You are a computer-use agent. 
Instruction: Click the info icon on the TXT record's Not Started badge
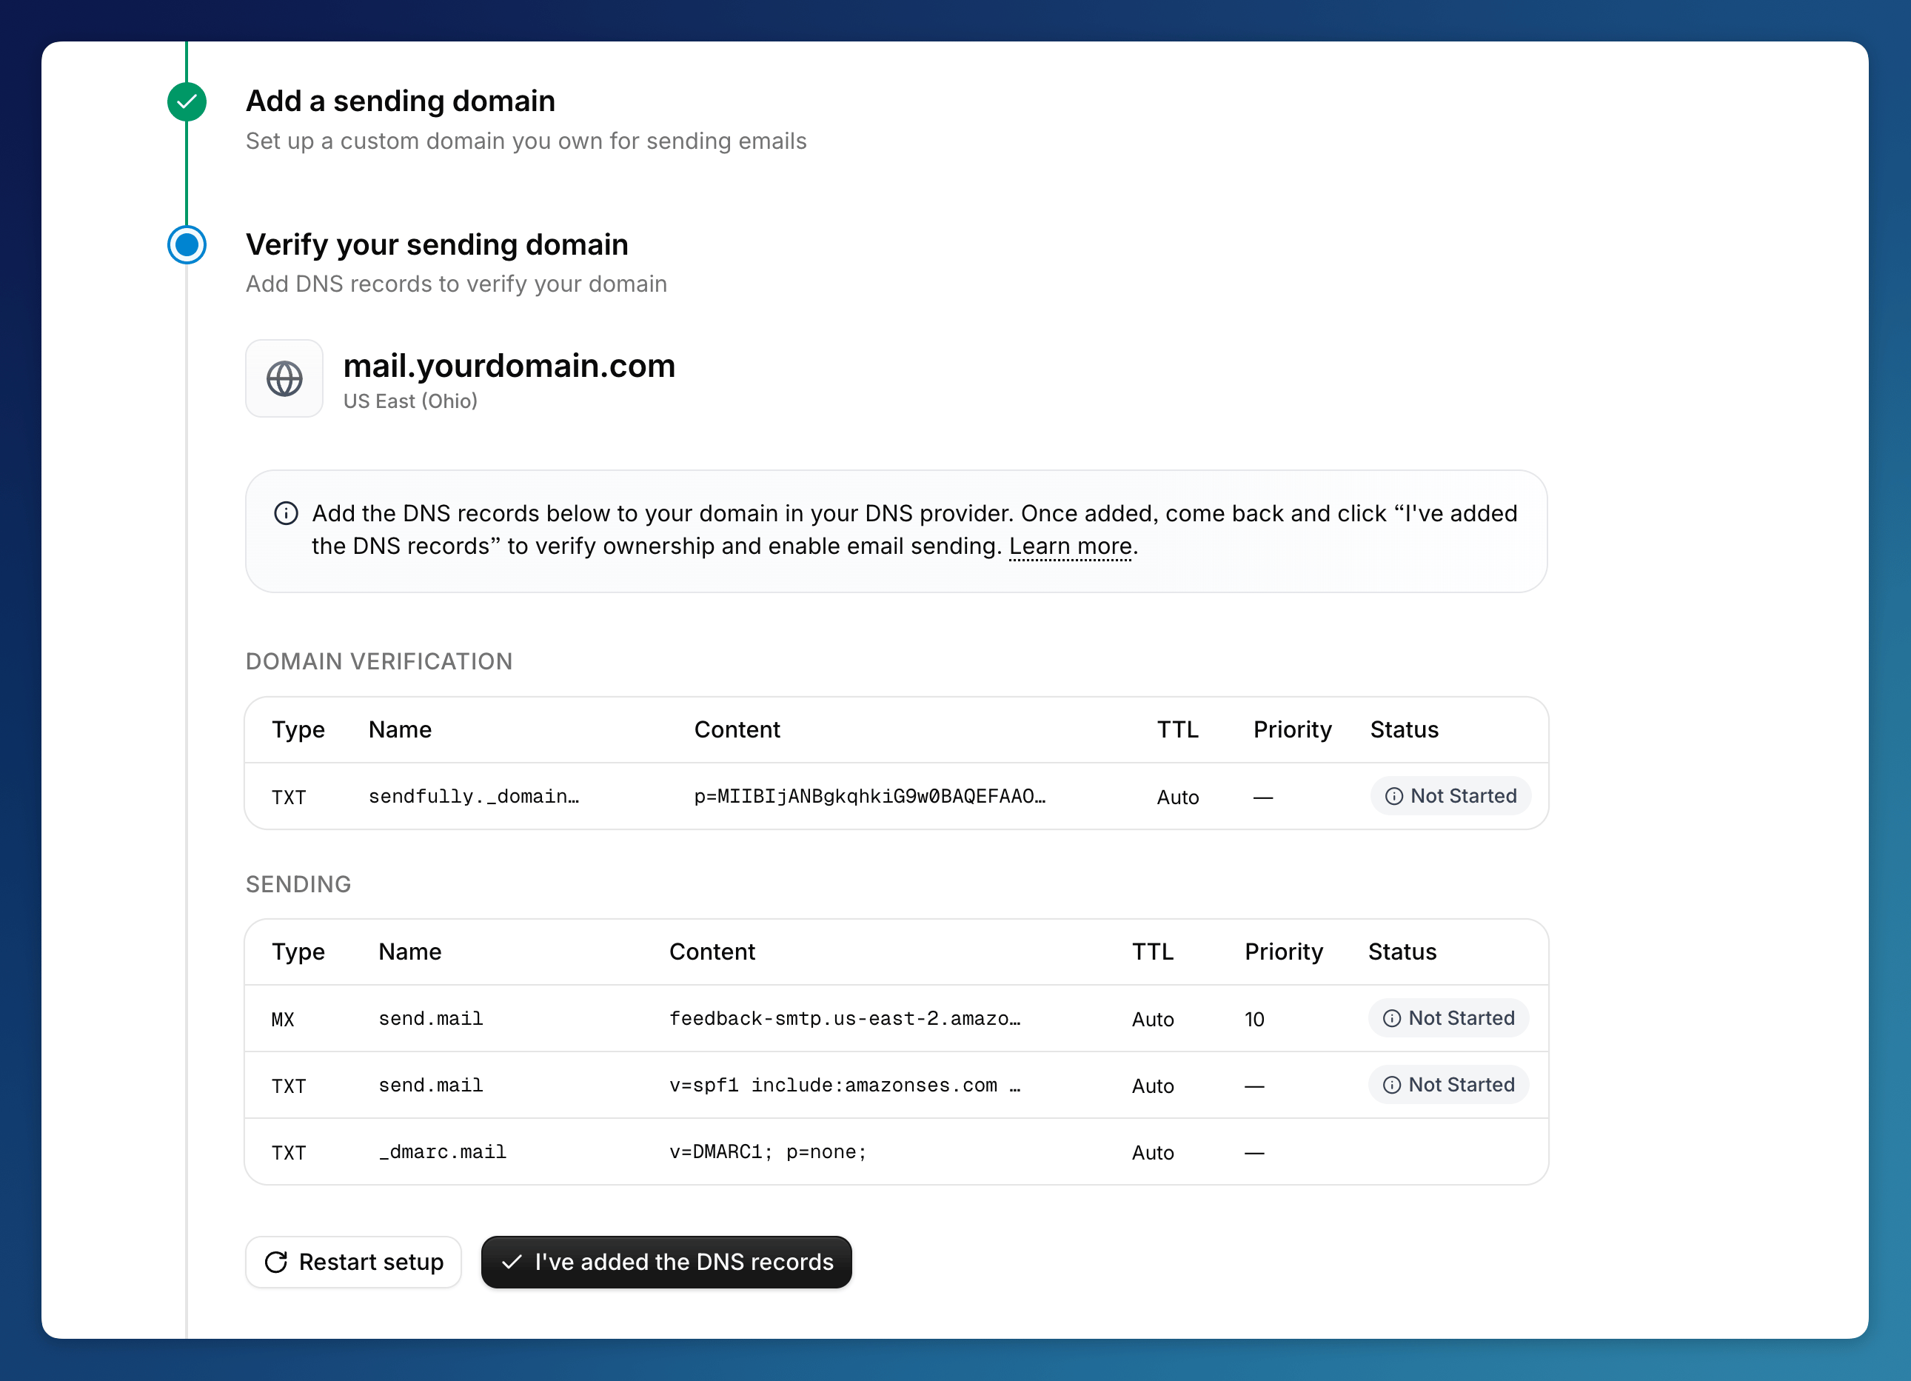(x=1394, y=795)
